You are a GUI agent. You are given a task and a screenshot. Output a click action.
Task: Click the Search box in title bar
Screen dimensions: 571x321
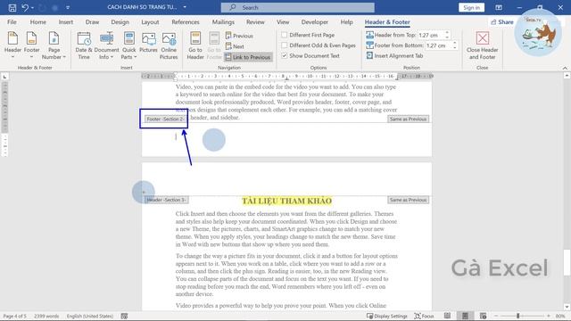[297, 8]
